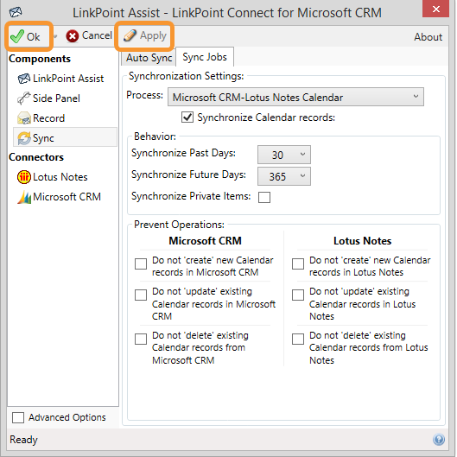457x457 pixels.
Task: Click the Ready status text
Action: point(23,440)
